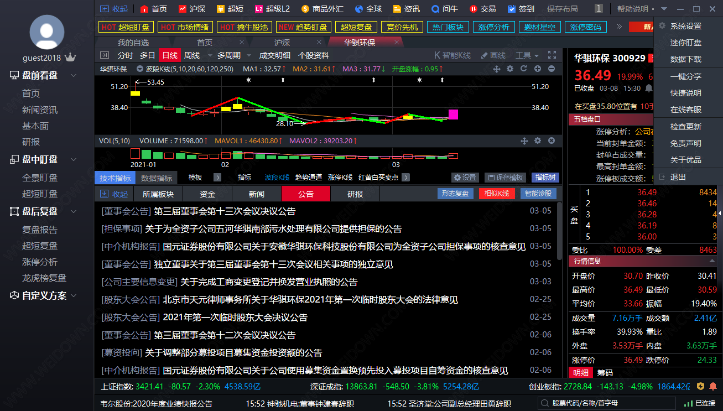Show more hot buttons with double chevron
The width and height of the screenshot is (723, 411).
tap(619, 27)
